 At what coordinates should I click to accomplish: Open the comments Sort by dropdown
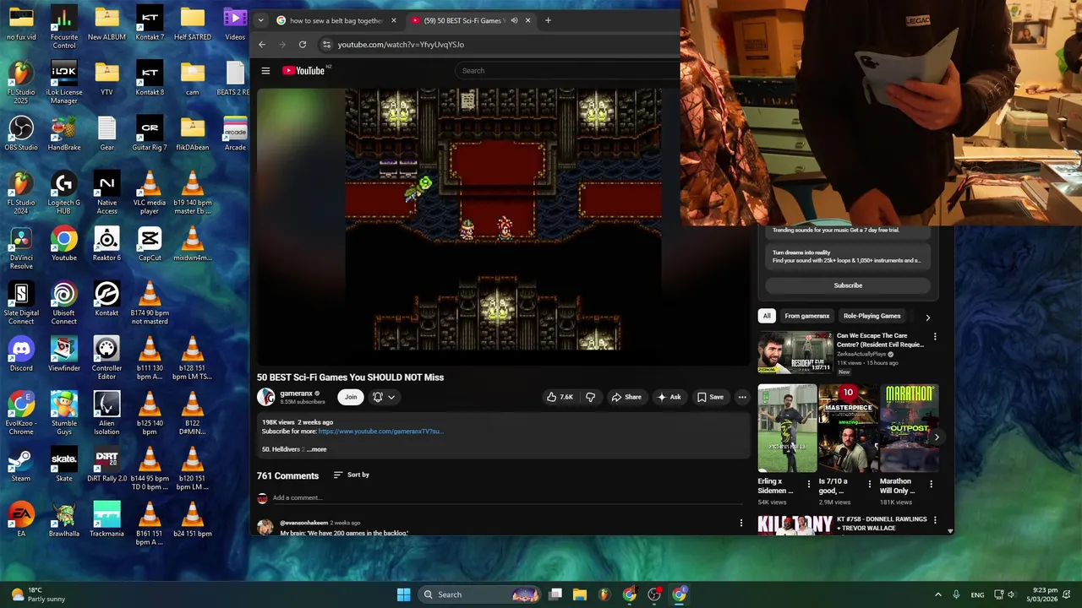point(352,475)
